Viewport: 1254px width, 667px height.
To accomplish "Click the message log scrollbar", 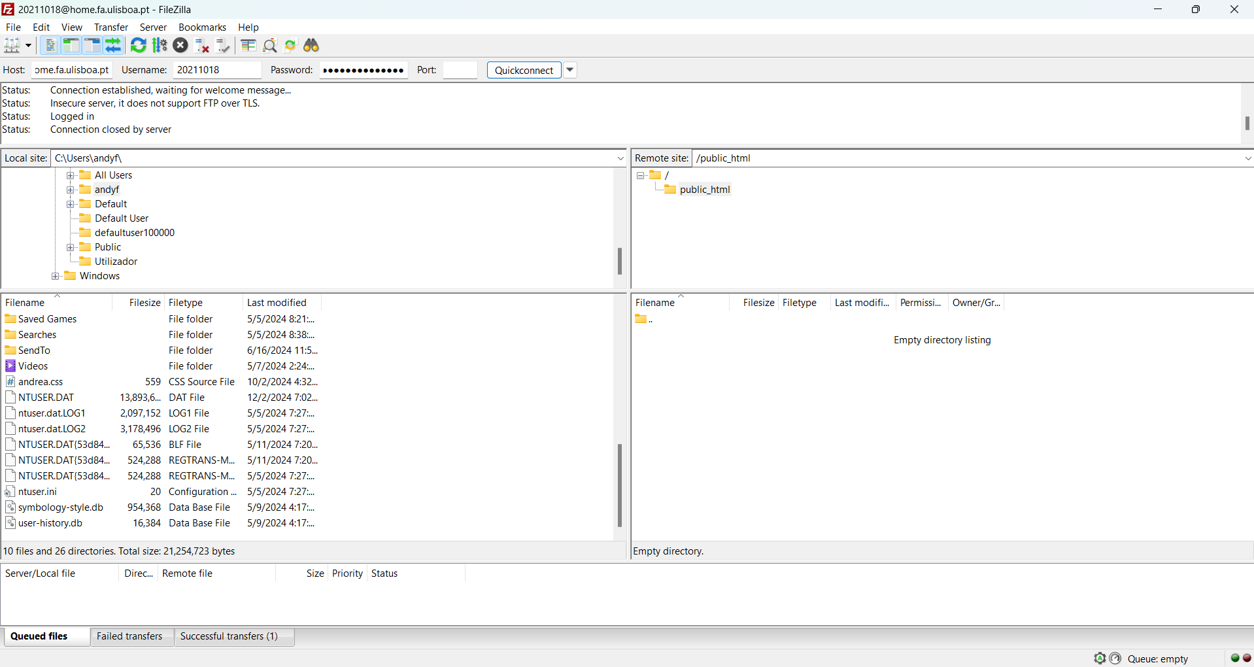I will 1247,123.
